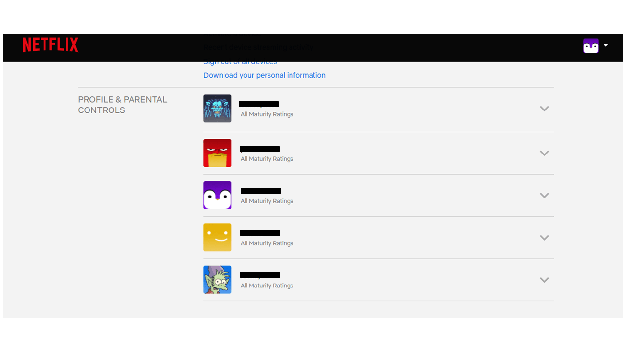Click All Maturity Ratings under blue robot profile
626x352 pixels.
(267, 114)
